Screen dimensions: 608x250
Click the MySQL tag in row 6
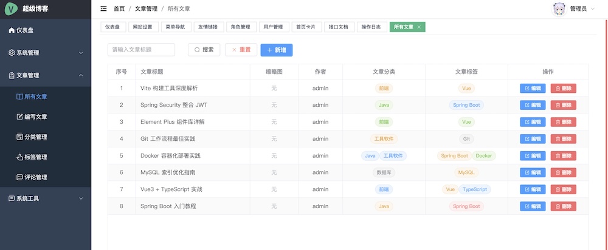click(x=466, y=172)
